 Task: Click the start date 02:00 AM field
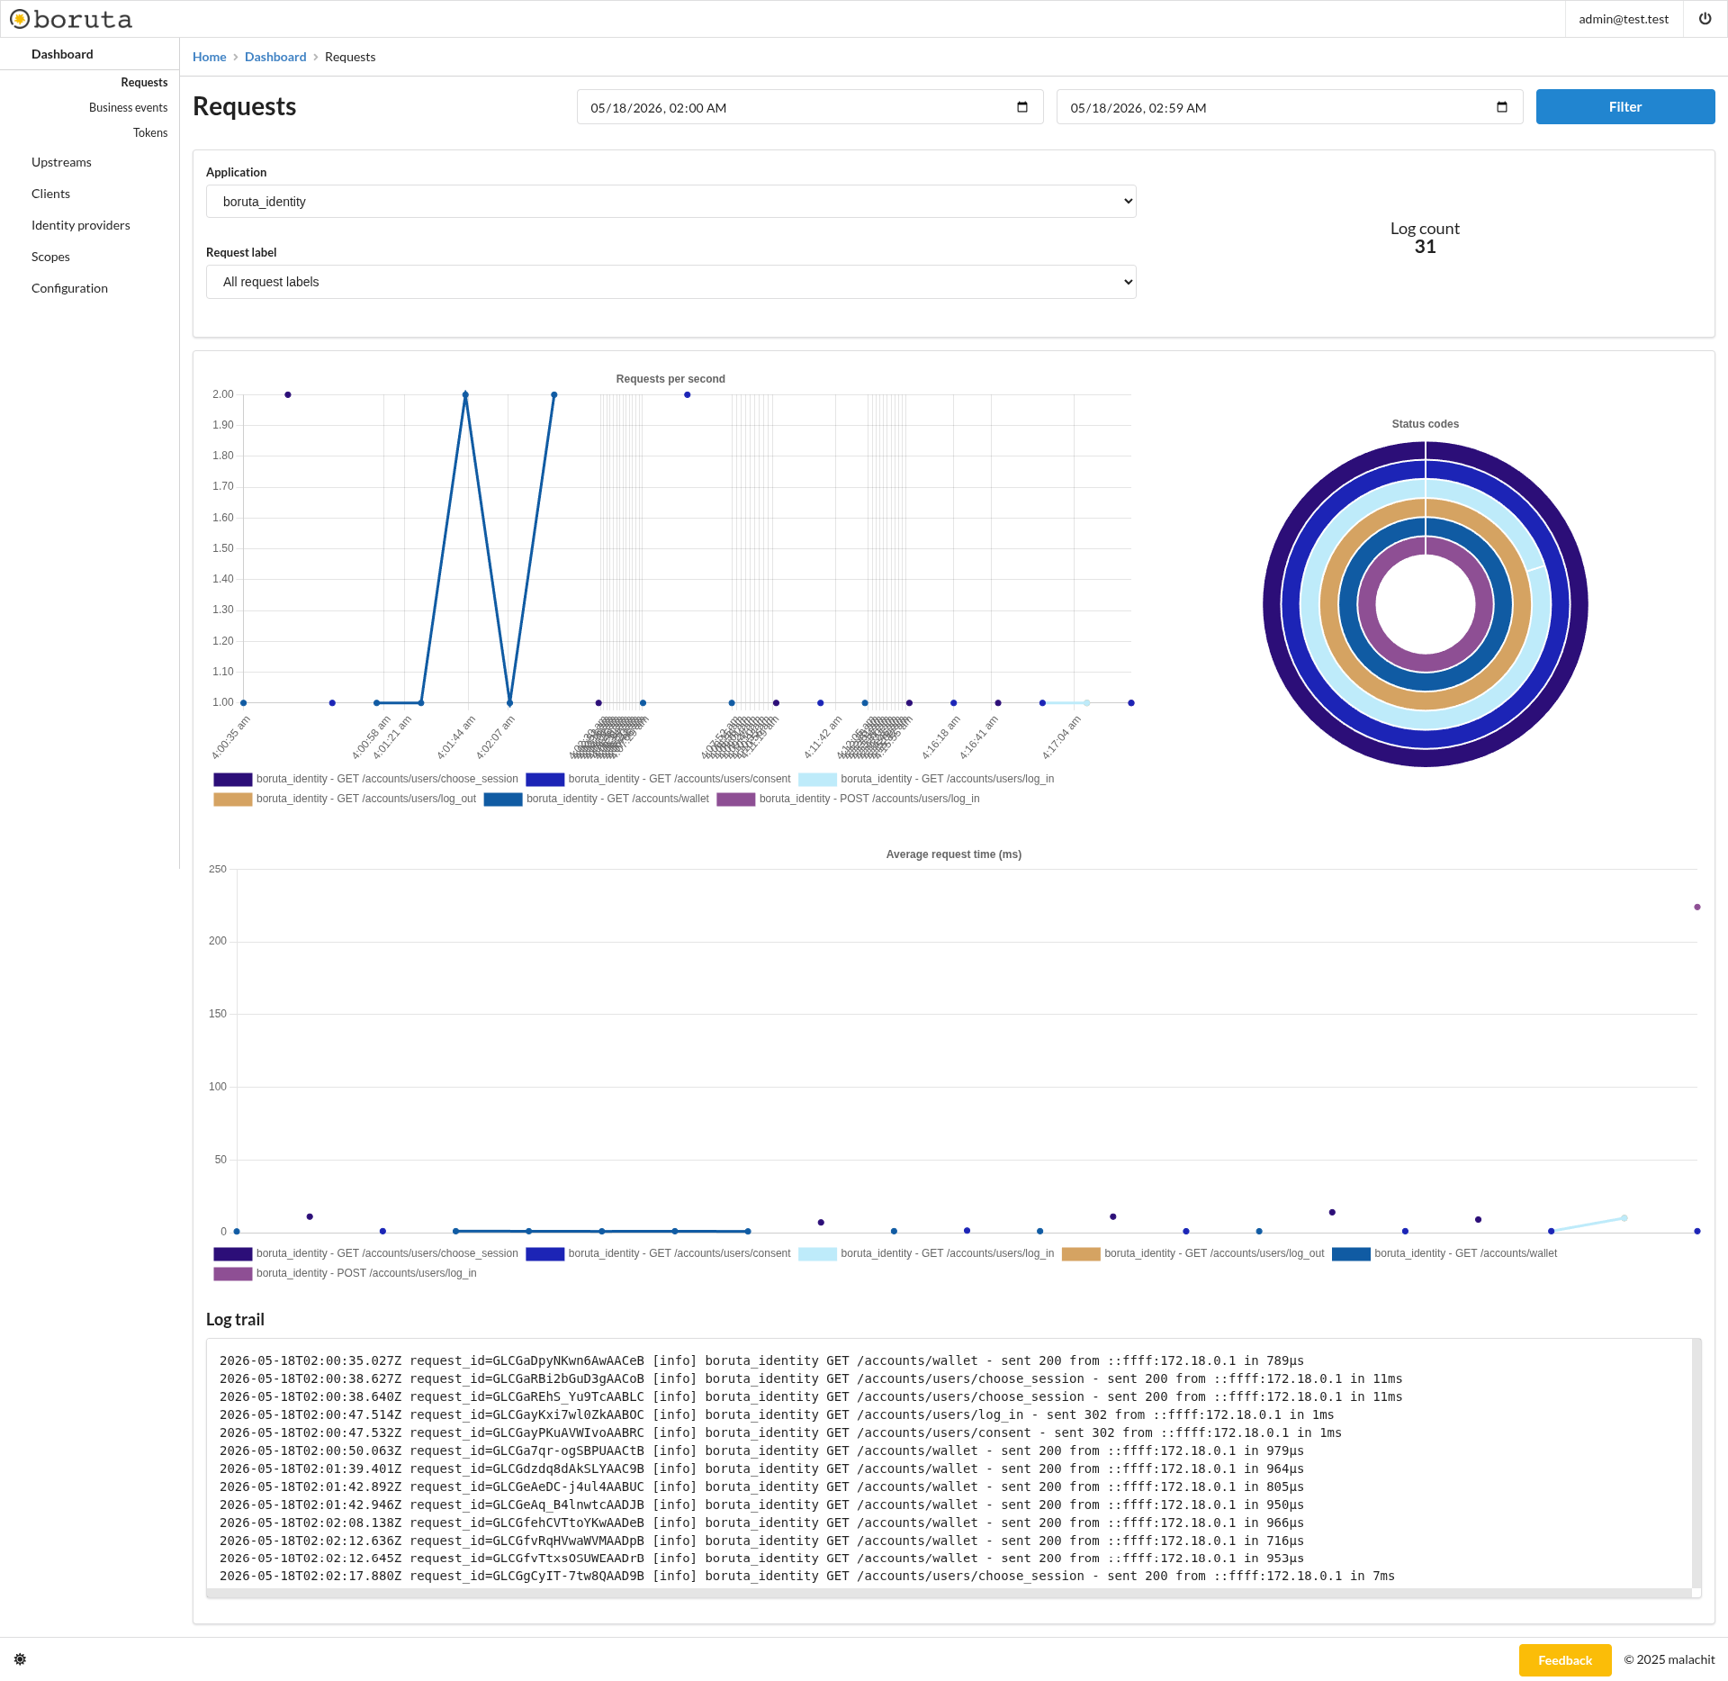point(810,107)
